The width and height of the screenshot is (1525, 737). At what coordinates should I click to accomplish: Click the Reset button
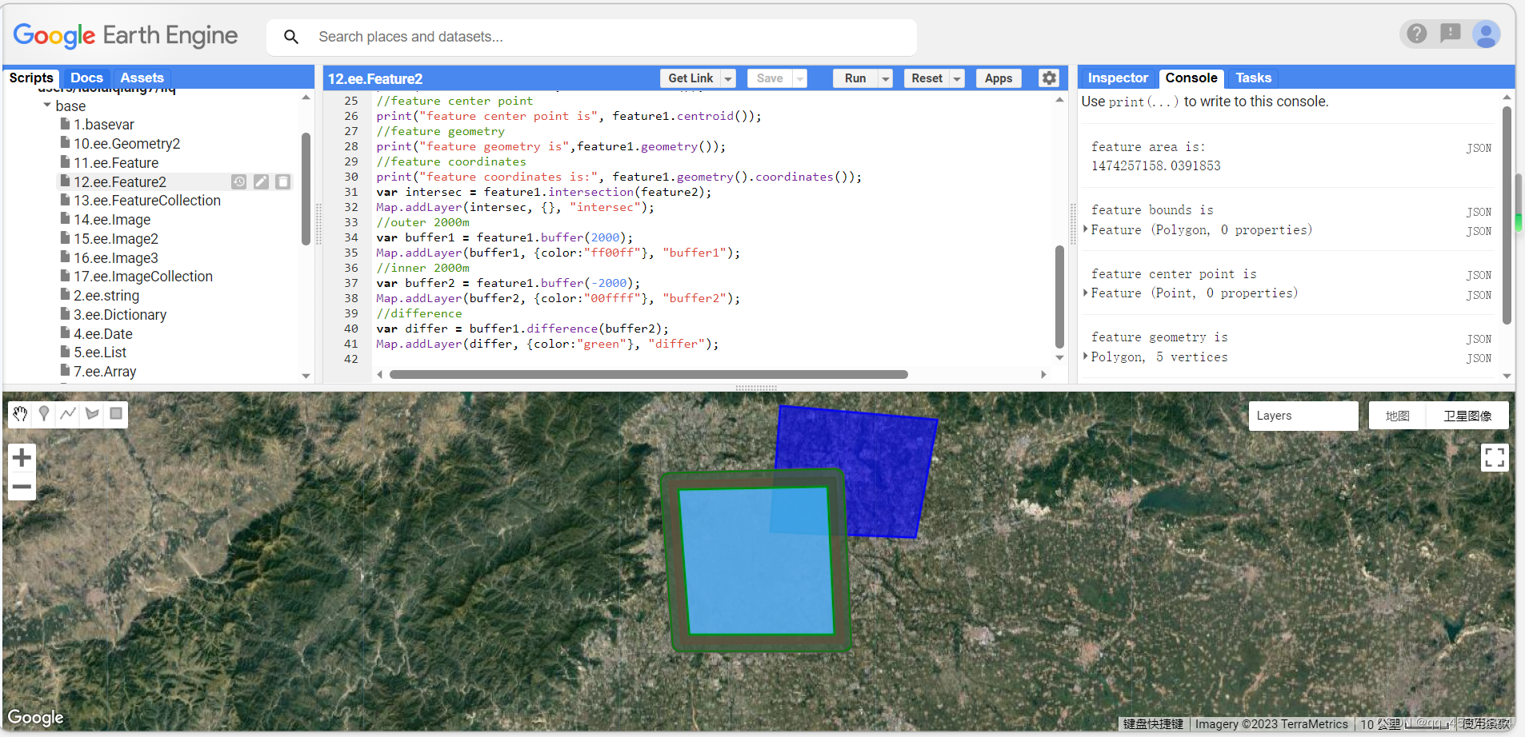point(927,78)
